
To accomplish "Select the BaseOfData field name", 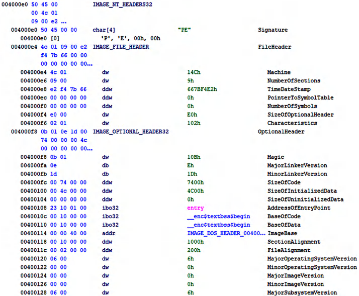I will [x=284, y=225].
